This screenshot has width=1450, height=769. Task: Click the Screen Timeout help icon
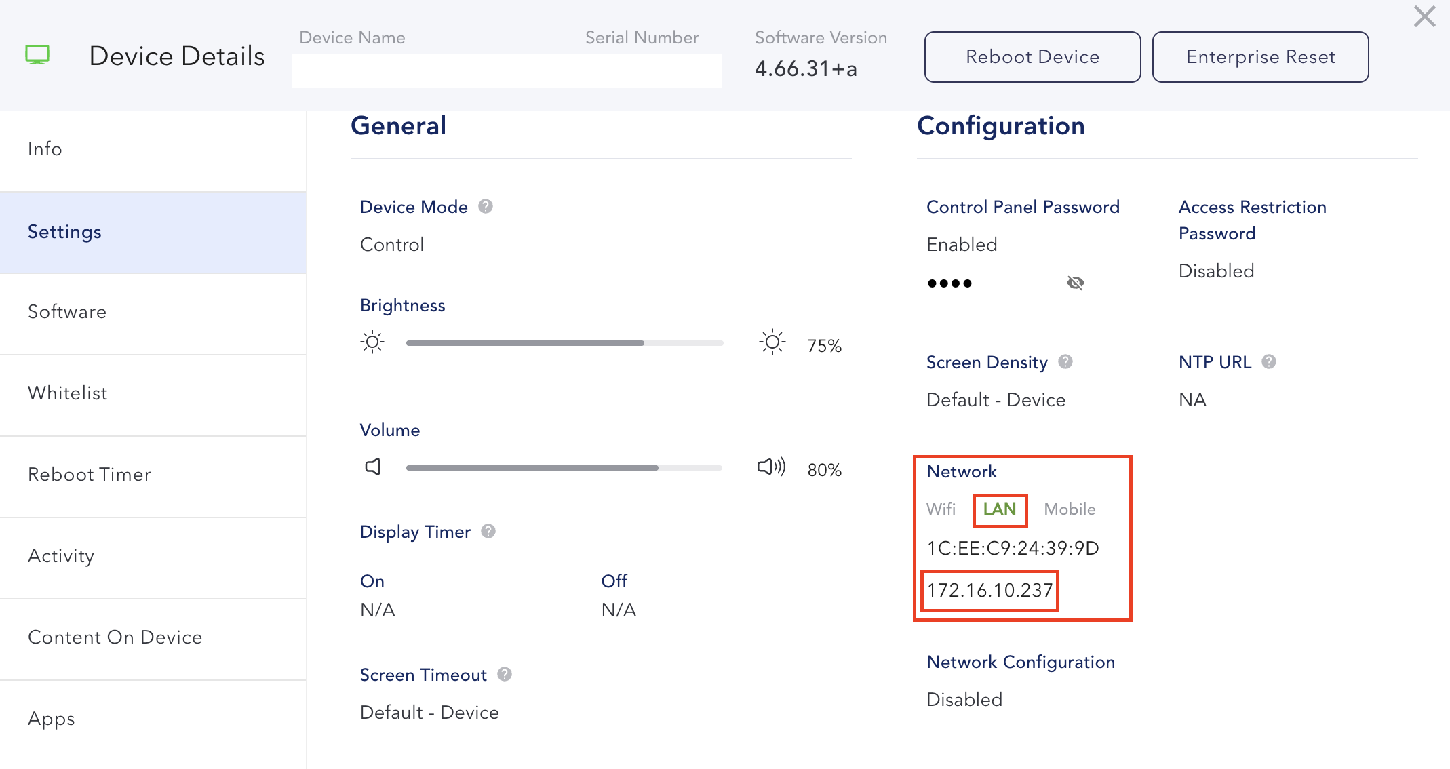tap(505, 674)
